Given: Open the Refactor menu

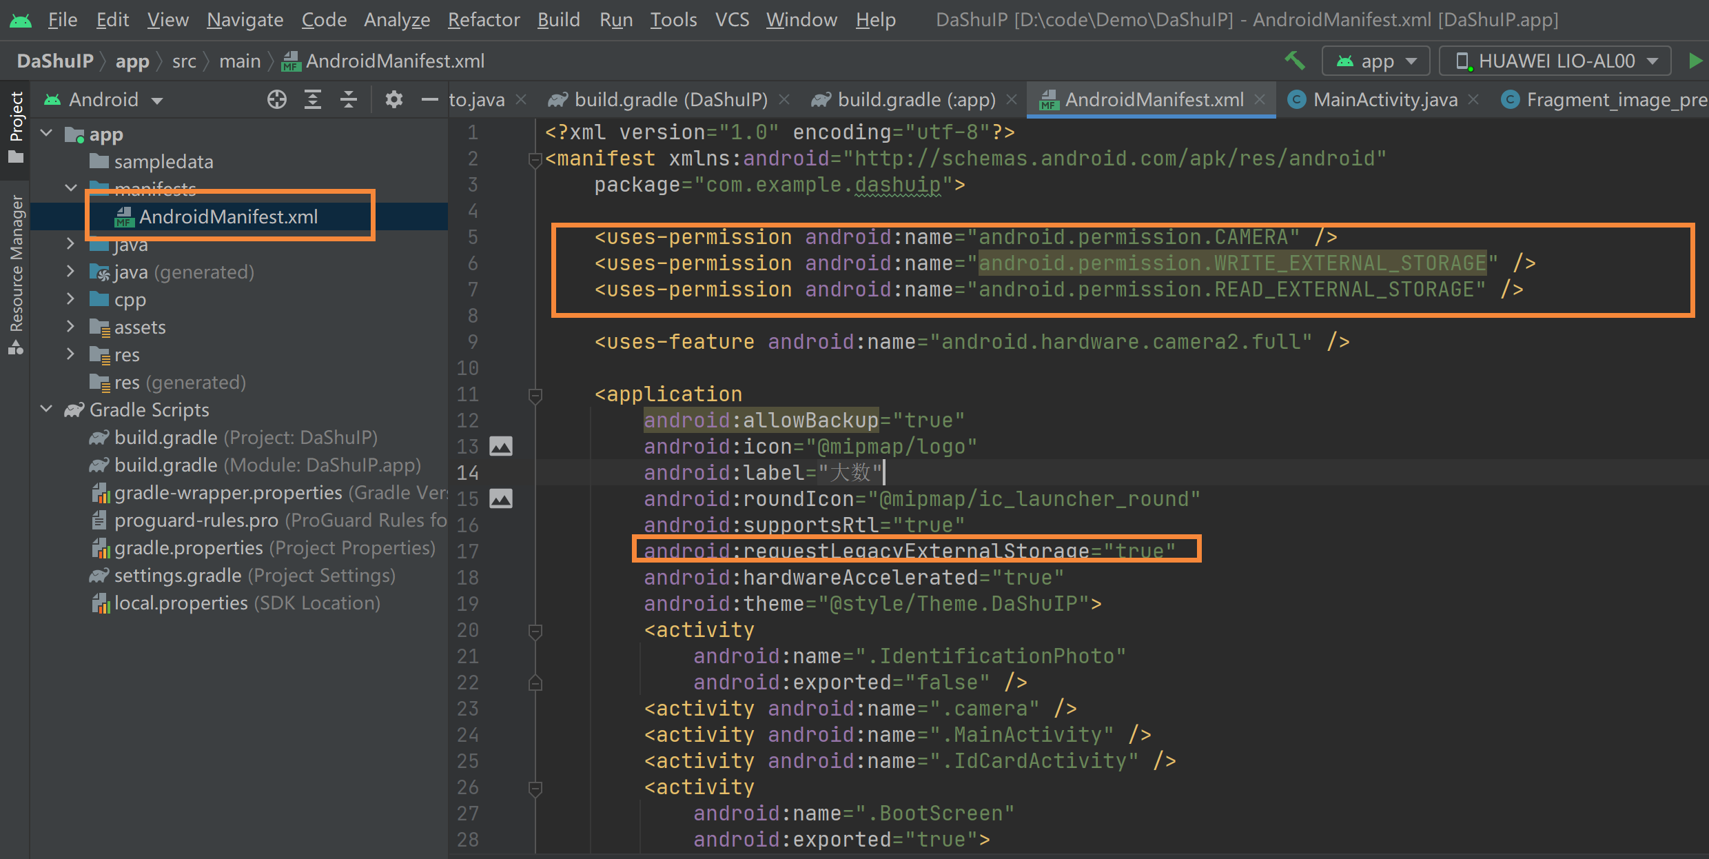Looking at the screenshot, I should click(x=484, y=20).
